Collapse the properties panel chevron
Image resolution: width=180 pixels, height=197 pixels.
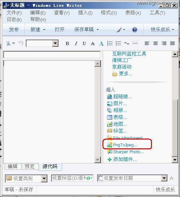(x=172, y=178)
